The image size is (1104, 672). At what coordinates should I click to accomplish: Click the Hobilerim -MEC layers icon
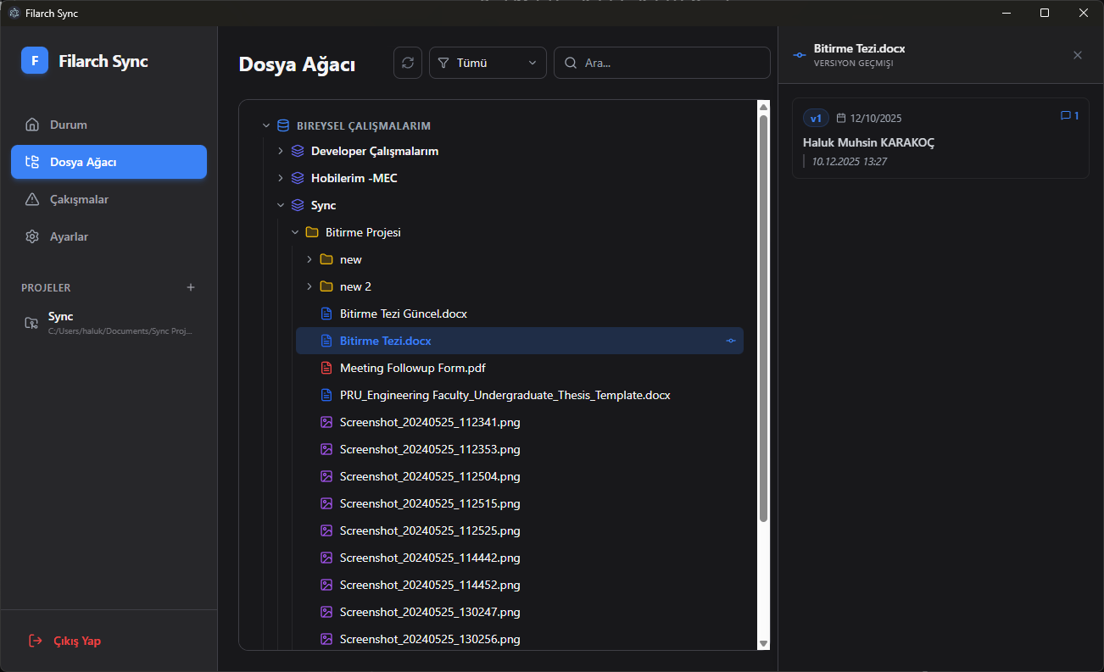[298, 178]
